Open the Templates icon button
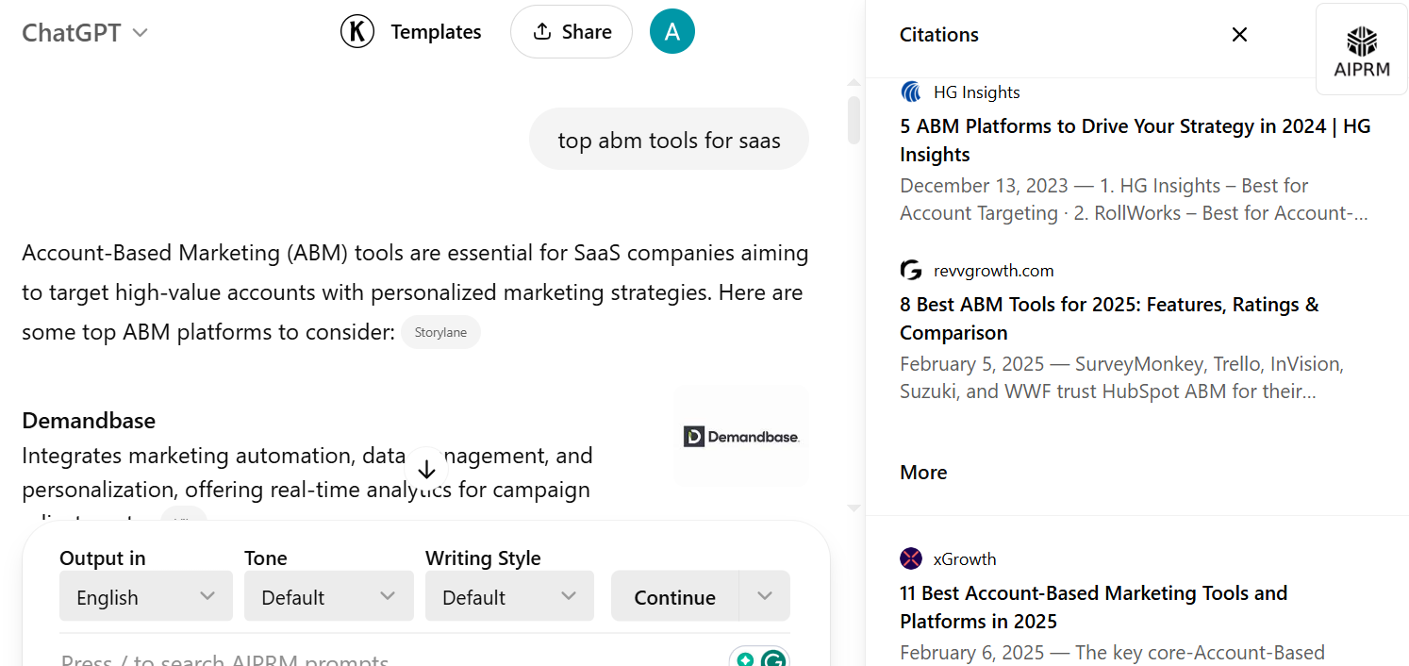Viewport: 1409px width, 666px height. pos(357,32)
